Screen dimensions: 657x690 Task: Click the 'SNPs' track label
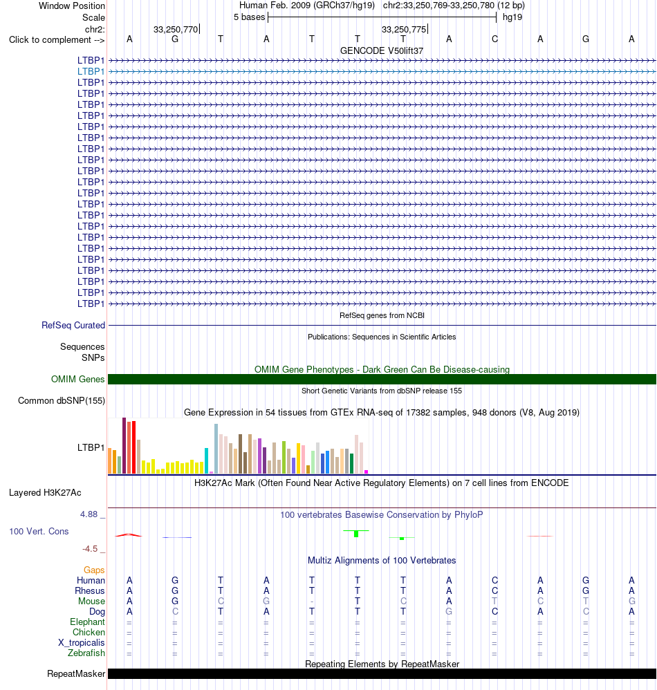coord(93,357)
